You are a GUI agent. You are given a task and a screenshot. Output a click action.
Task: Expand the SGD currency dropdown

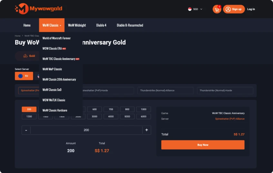201,9
